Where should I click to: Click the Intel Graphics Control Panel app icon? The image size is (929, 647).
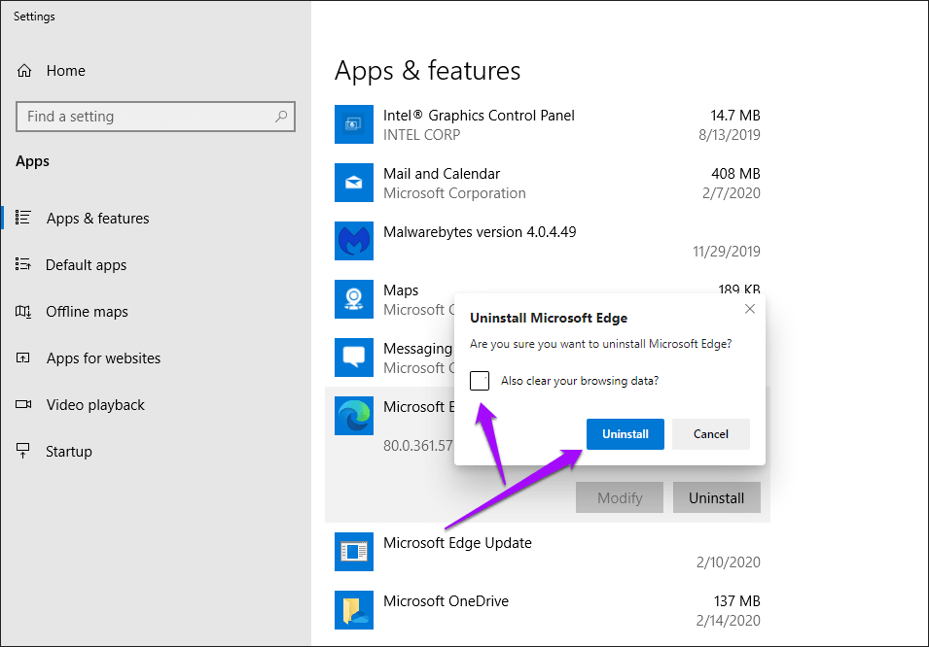point(354,124)
